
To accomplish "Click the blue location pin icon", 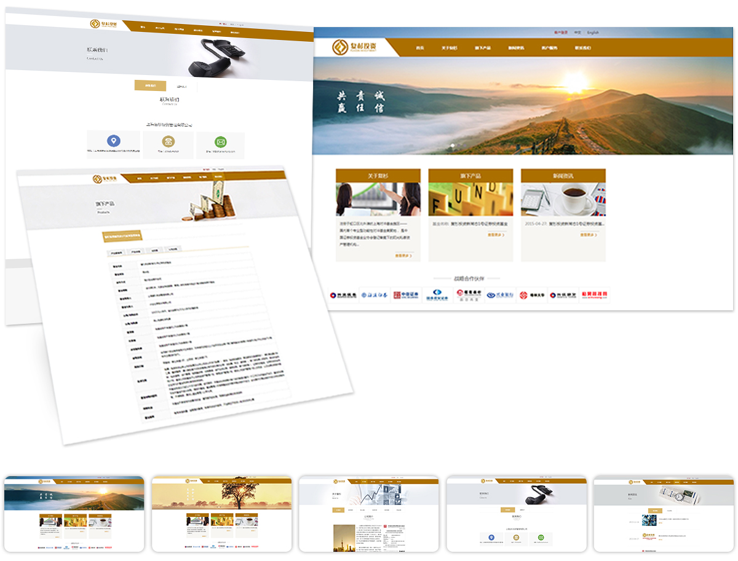I will [x=113, y=141].
